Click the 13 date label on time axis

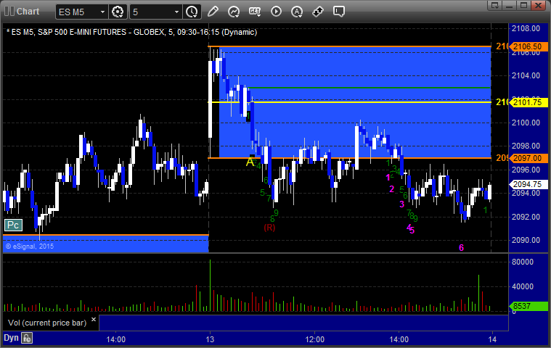tap(210, 339)
